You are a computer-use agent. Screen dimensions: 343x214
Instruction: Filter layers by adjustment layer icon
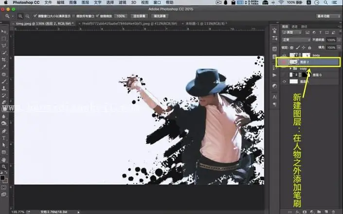(x=314, y=33)
